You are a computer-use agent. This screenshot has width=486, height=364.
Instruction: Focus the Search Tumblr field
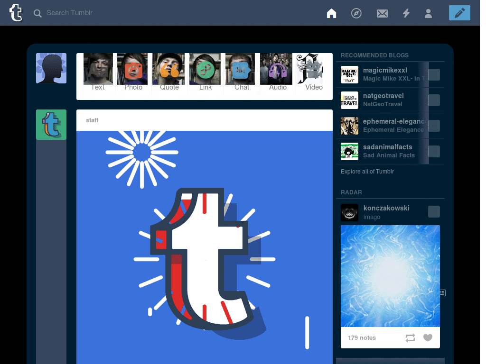[x=69, y=13]
